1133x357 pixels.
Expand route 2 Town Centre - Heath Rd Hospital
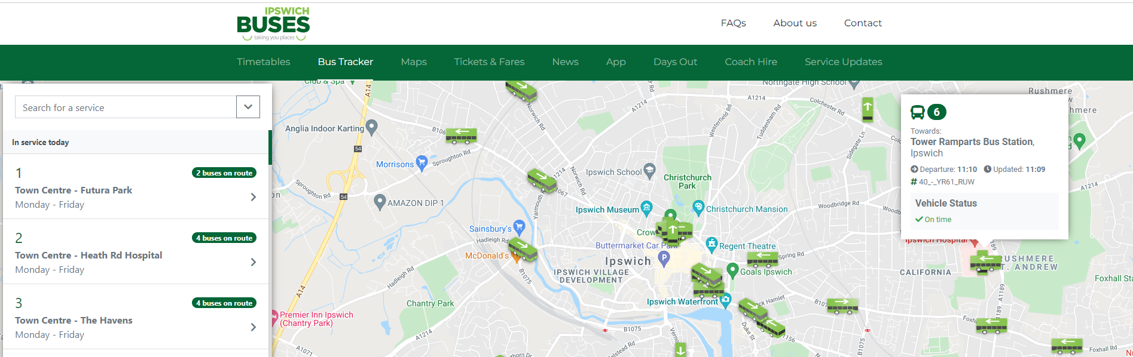coord(254,262)
